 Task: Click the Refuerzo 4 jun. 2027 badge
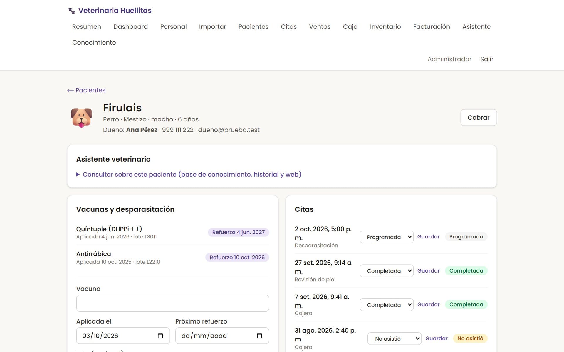(x=239, y=232)
